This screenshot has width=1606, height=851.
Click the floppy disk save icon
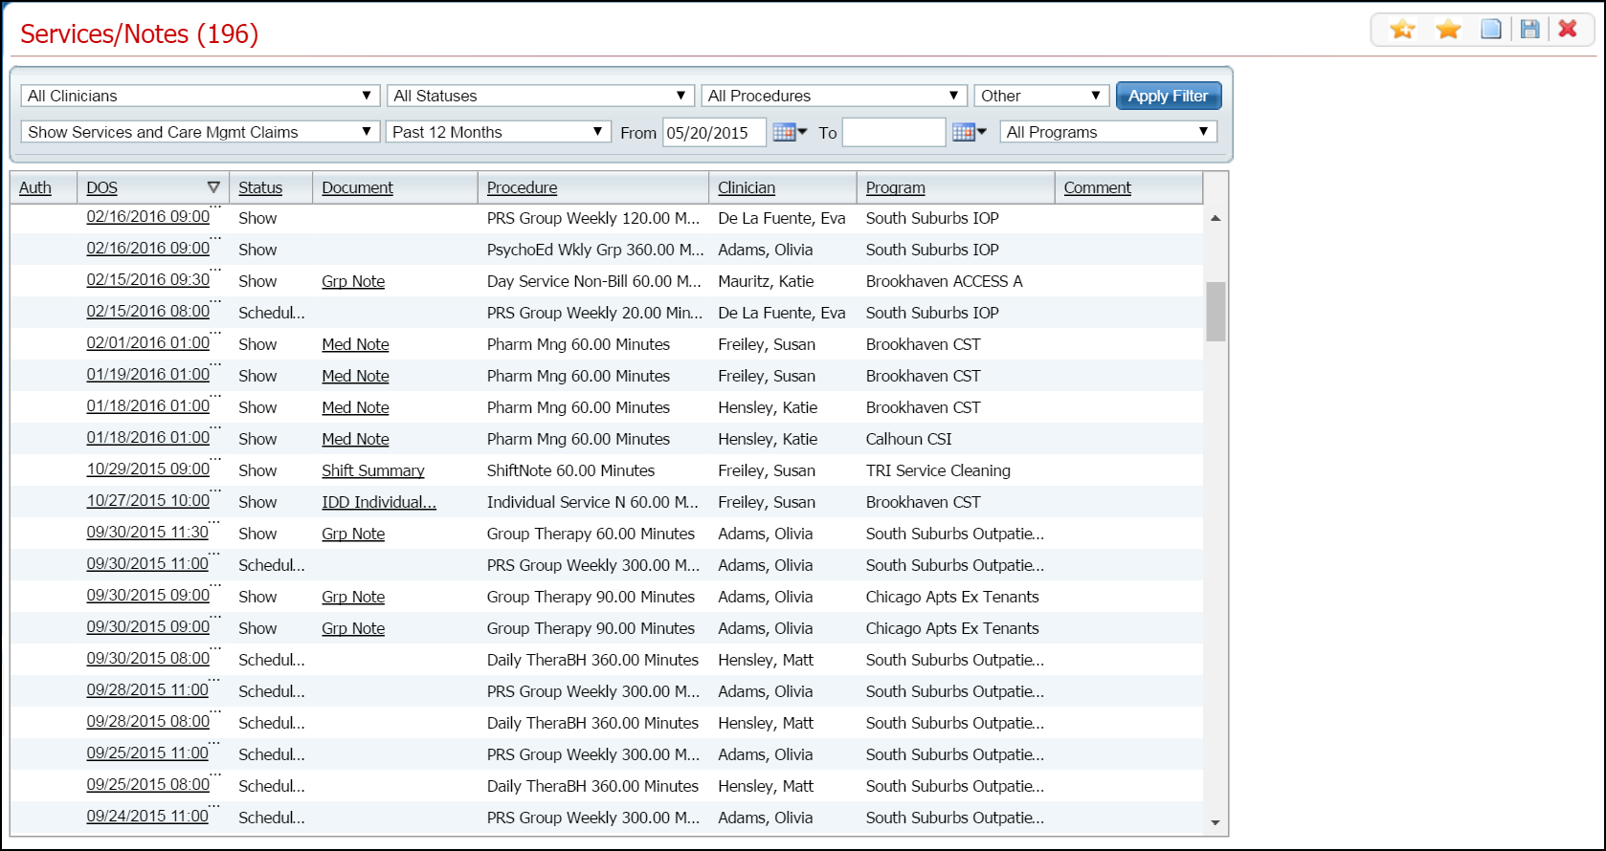point(1529,30)
